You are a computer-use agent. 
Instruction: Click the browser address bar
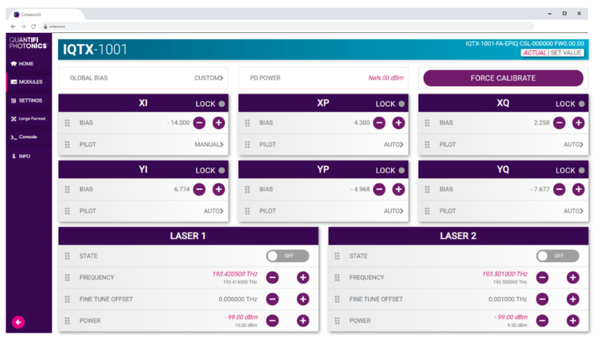287,27
